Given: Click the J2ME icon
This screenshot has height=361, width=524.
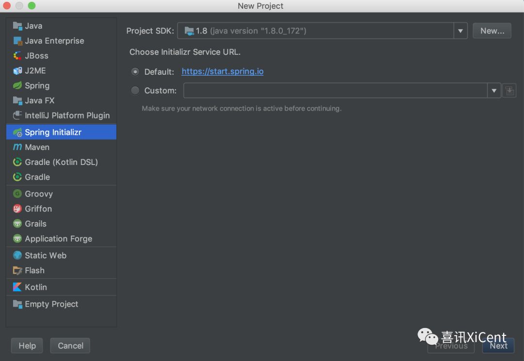Looking at the screenshot, I should 17,71.
